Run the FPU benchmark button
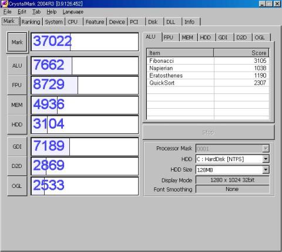The image size is (282, 252). click(x=17, y=85)
